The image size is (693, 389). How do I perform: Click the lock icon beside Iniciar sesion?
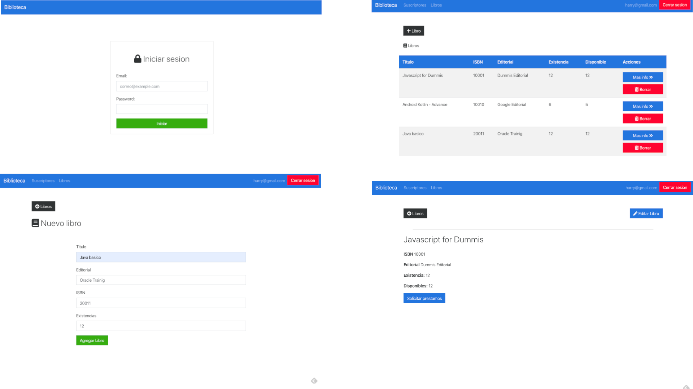tap(138, 59)
